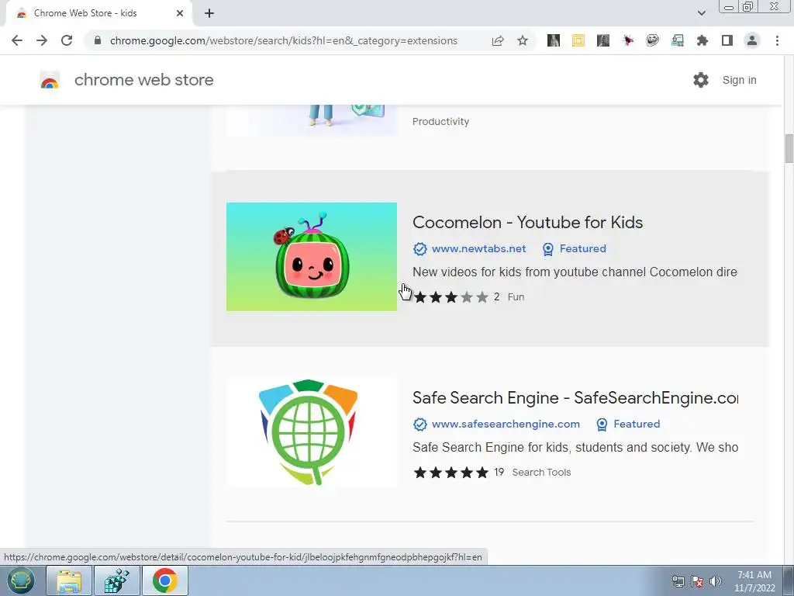Viewport: 794px width, 596px height.
Task: Click the taskbar volume speaker icon
Action: click(716, 581)
